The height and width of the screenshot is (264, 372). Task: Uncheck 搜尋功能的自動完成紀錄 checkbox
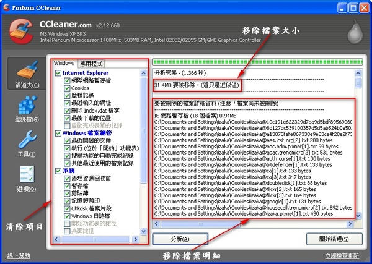(67, 156)
